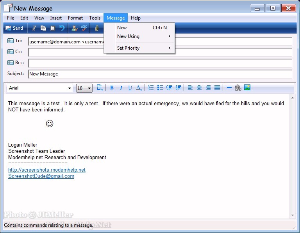Apply numbered list formatting

tap(151, 88)
